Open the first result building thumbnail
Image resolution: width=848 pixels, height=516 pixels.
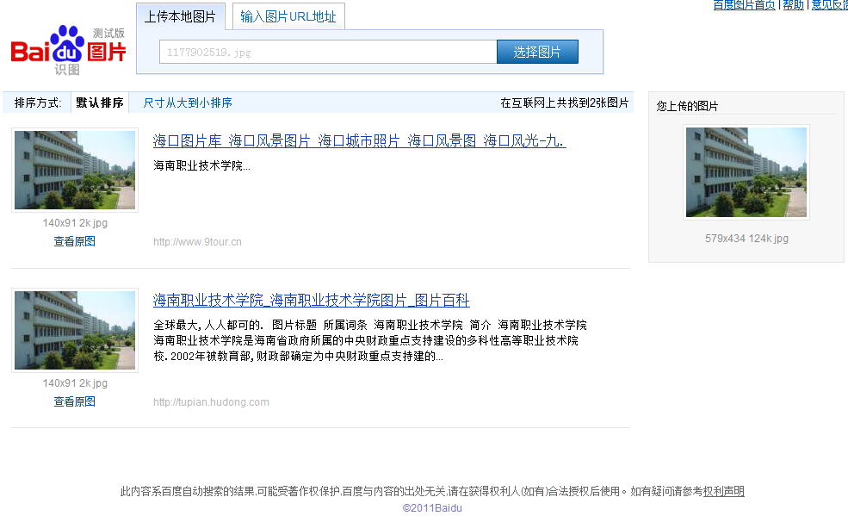coord(75,171)
